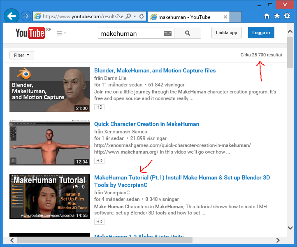This screenshot has width=297, height=247.
Task: Open Favorites star icon
Action: click(x=277, y=16)
